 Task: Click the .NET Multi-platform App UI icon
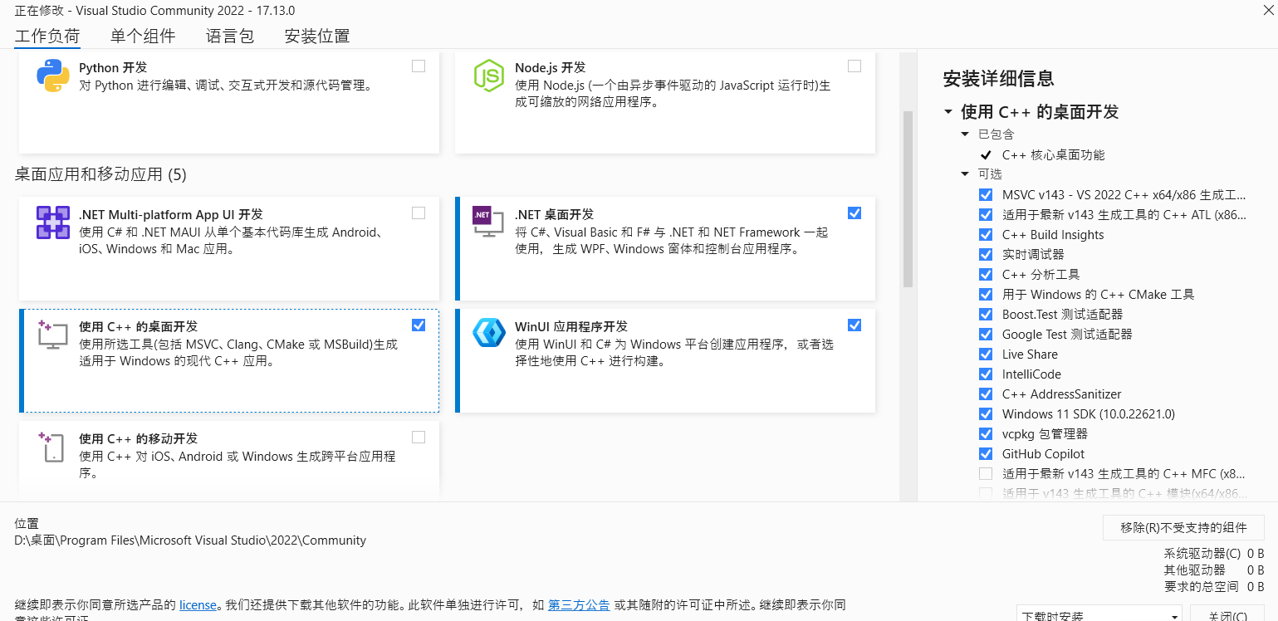point(53,222)
